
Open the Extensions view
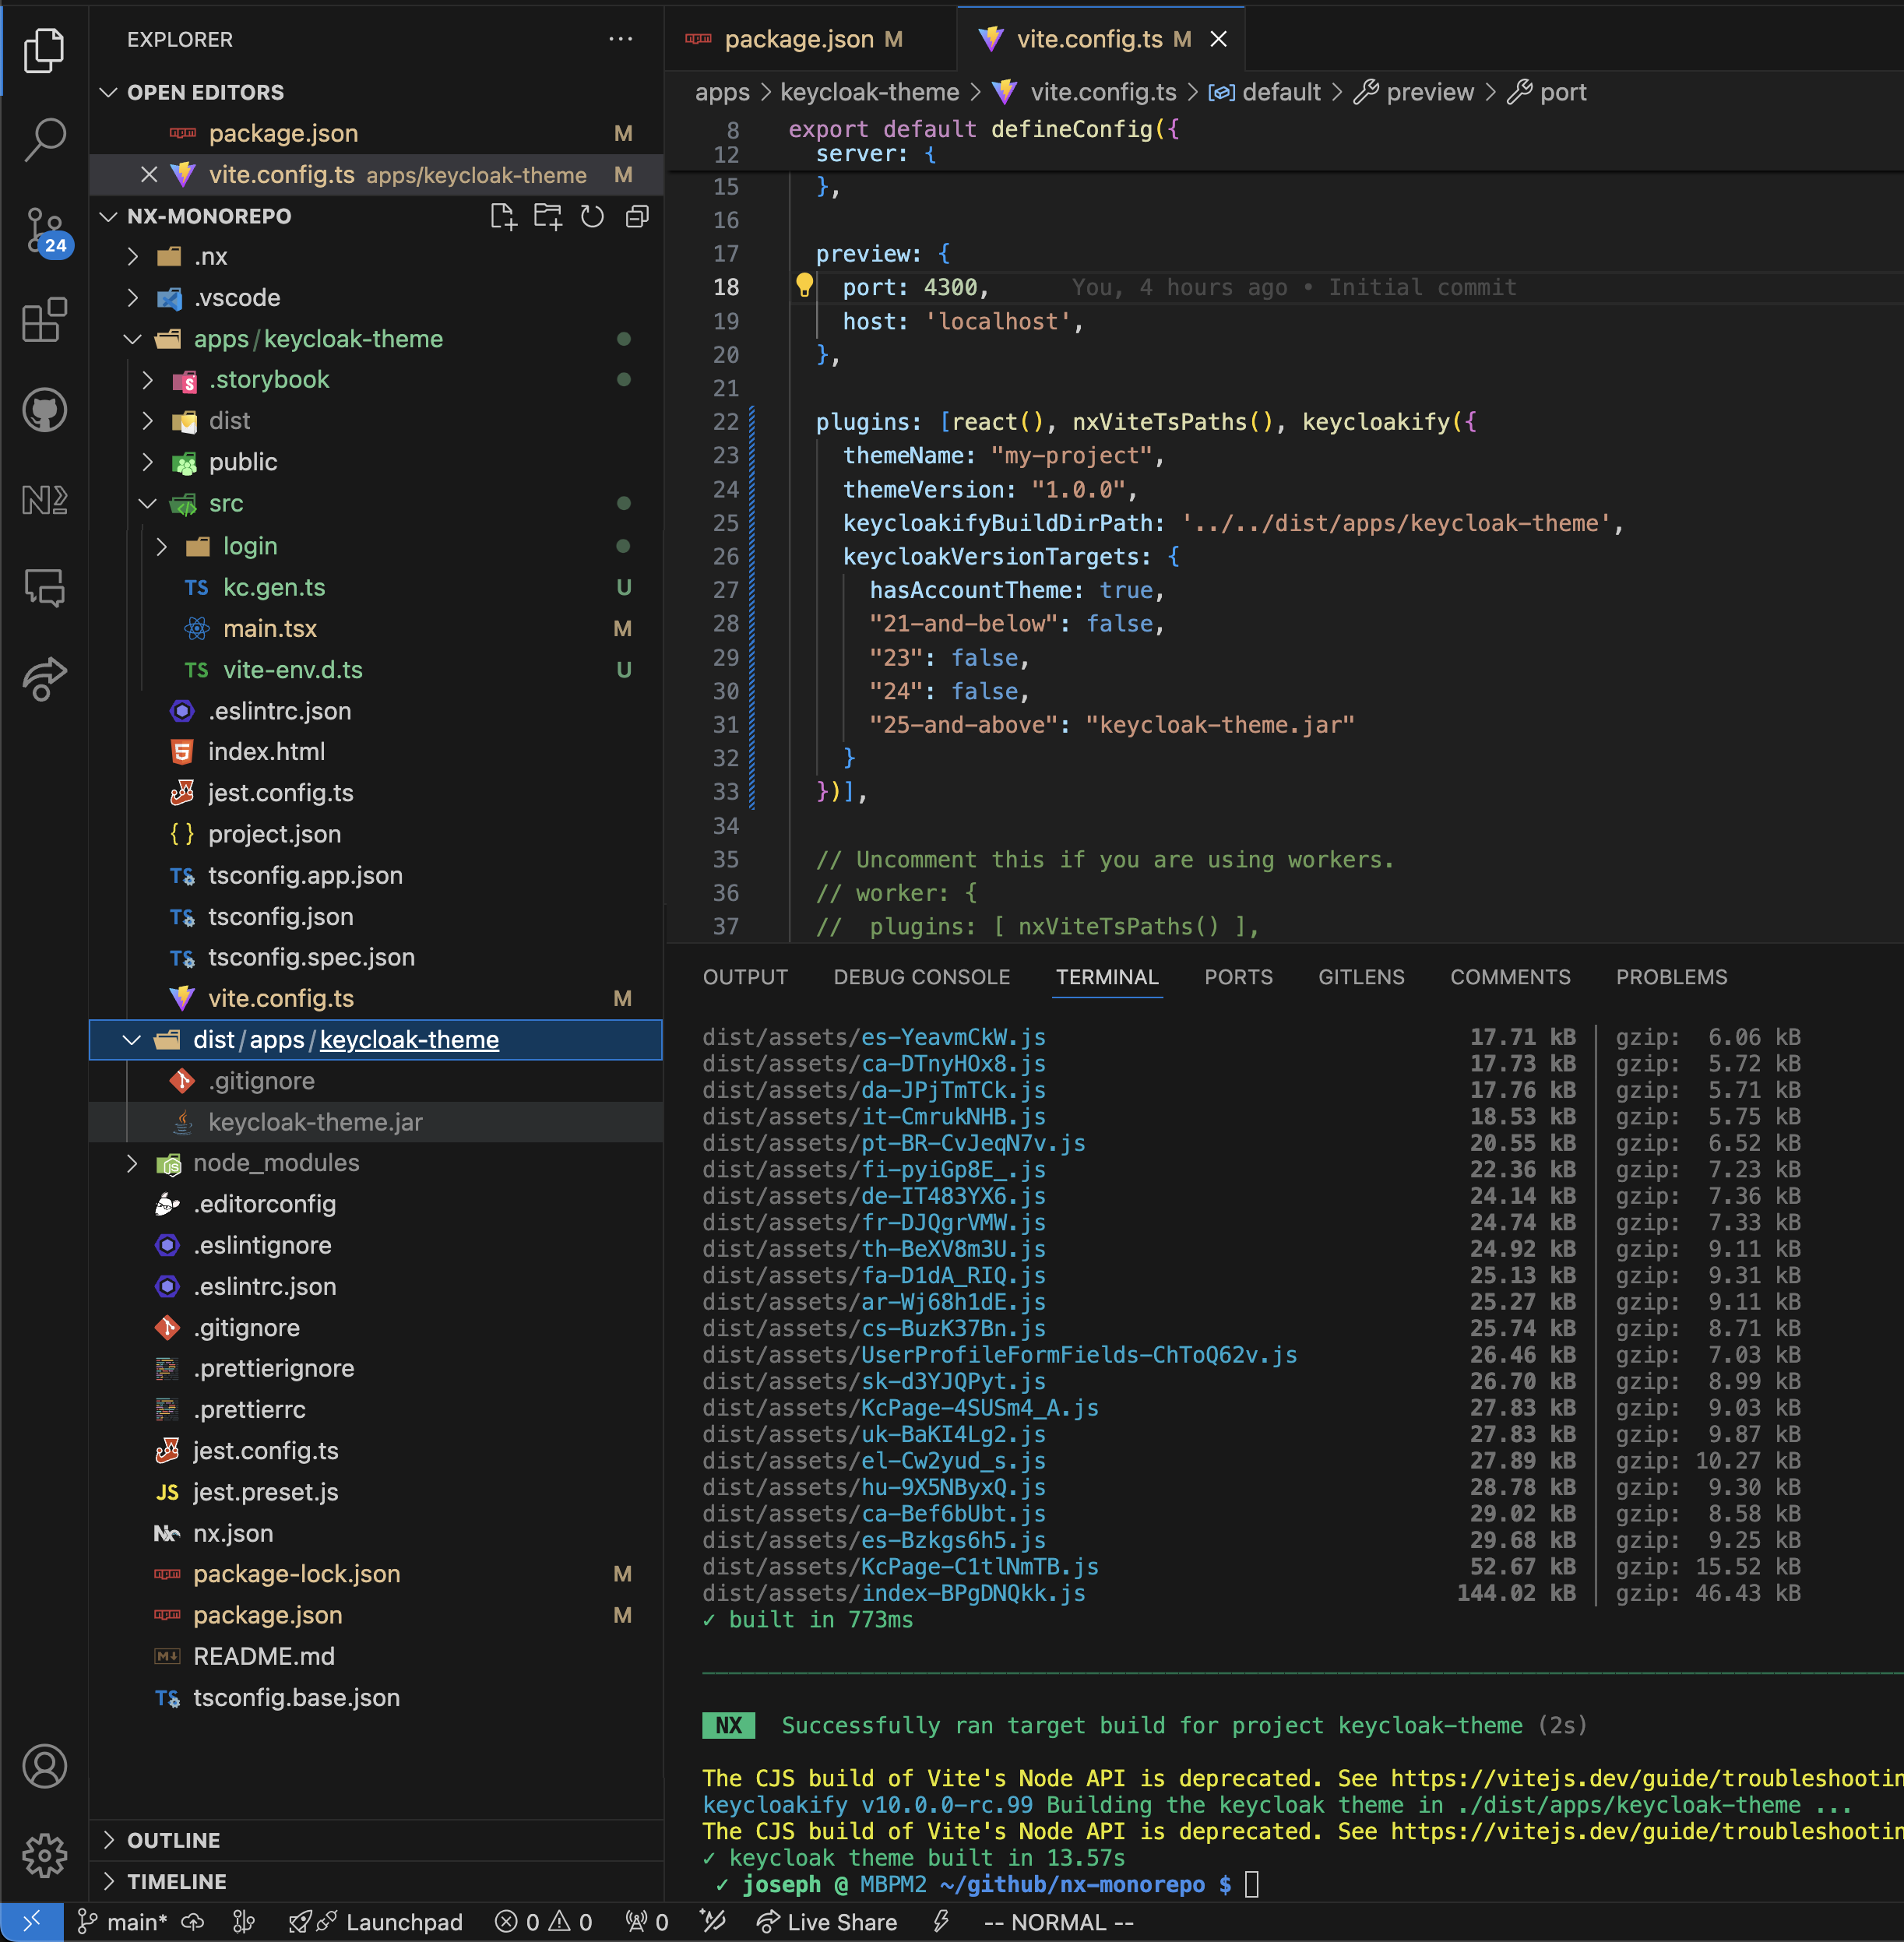(44, 321)
